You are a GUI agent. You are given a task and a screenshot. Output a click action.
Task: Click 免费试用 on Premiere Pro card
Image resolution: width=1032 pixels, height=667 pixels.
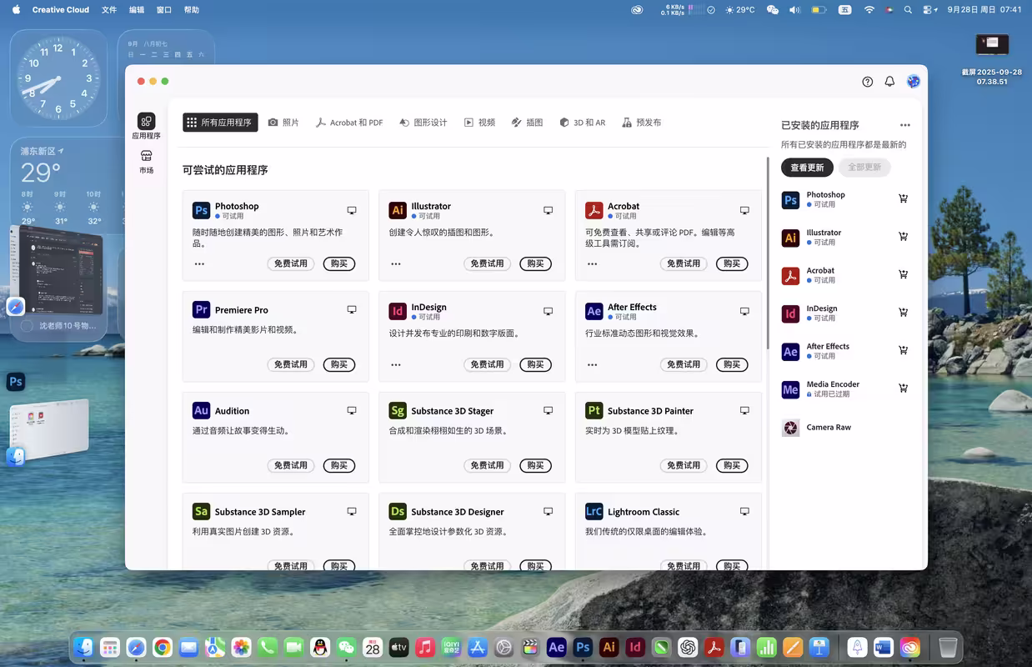[291, 364]
